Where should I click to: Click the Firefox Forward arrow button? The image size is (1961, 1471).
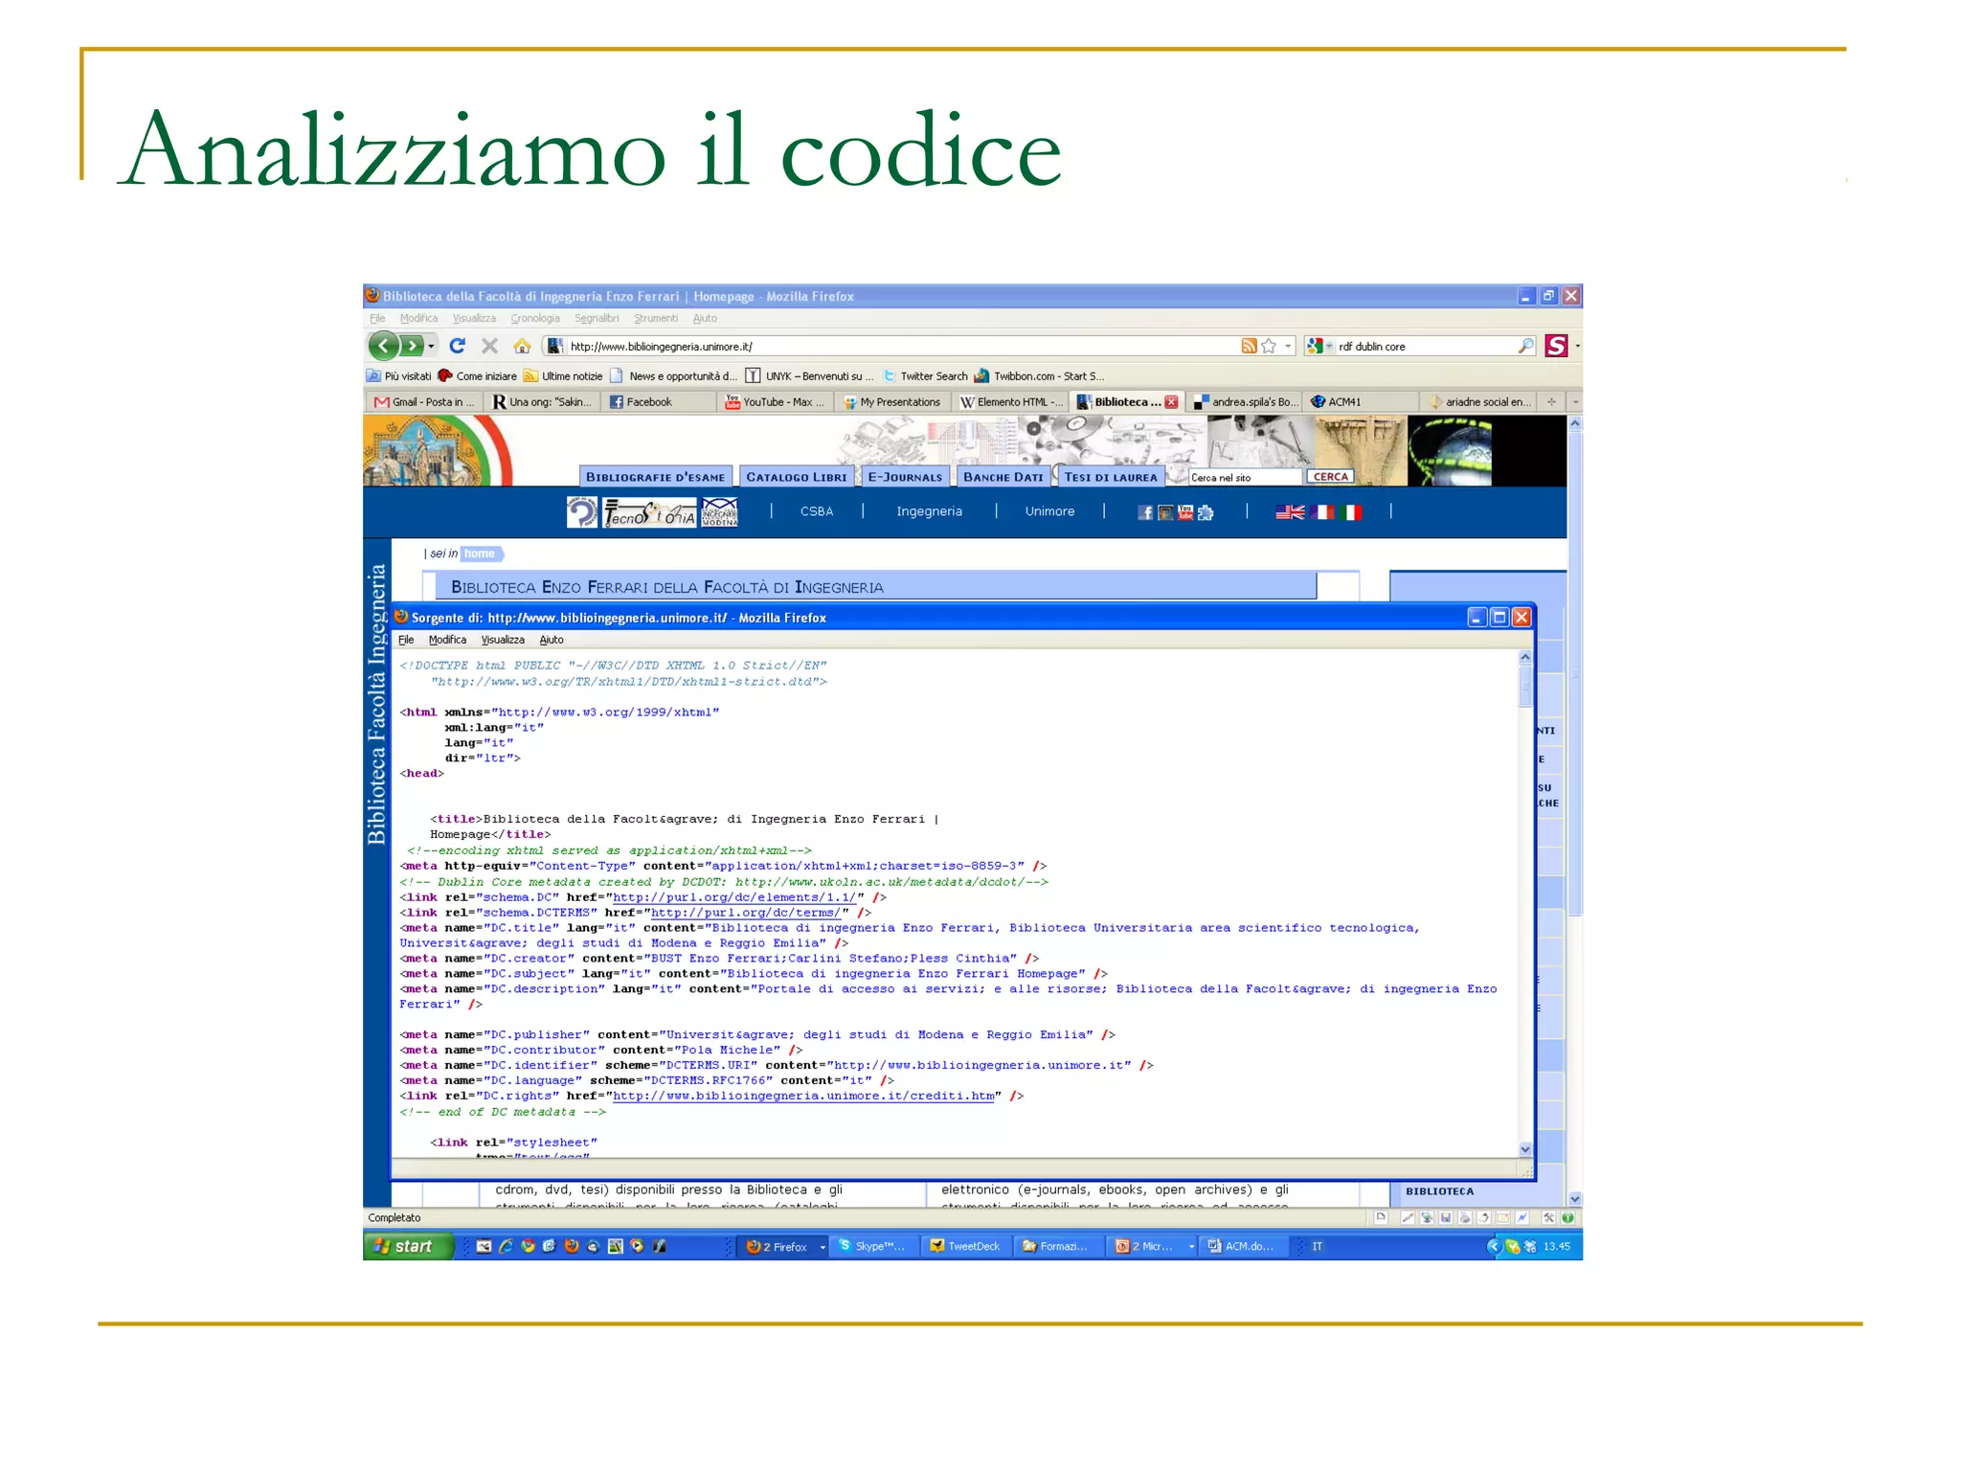coord(412,346)
